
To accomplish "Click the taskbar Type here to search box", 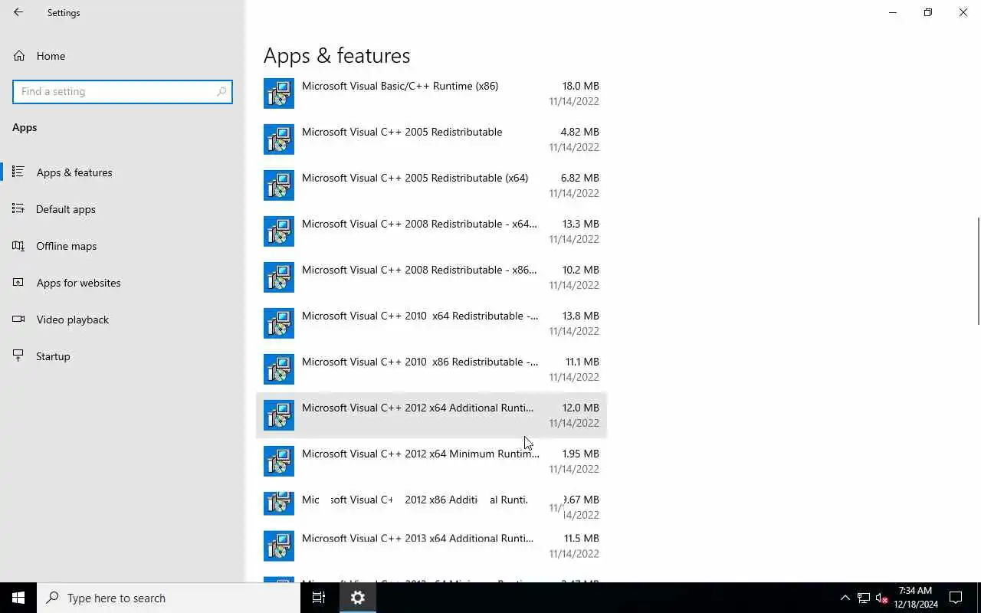I will coord(169,598).
